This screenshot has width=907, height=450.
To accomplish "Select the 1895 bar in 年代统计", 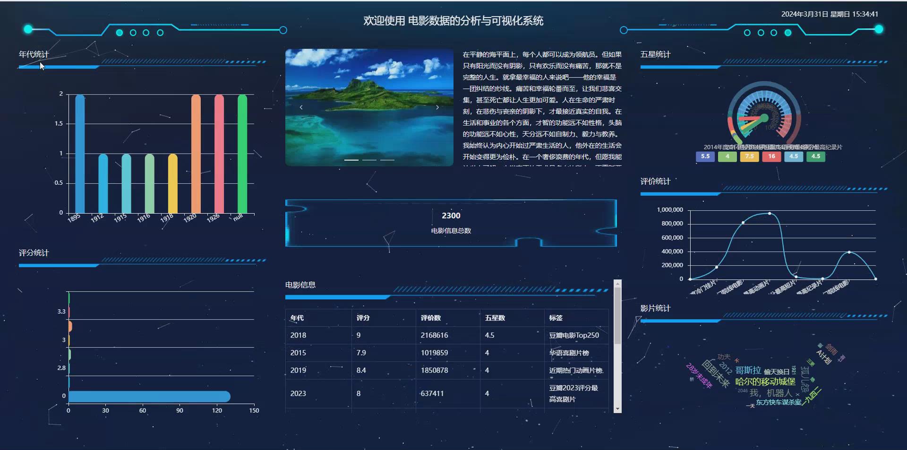I will point(80,154).
